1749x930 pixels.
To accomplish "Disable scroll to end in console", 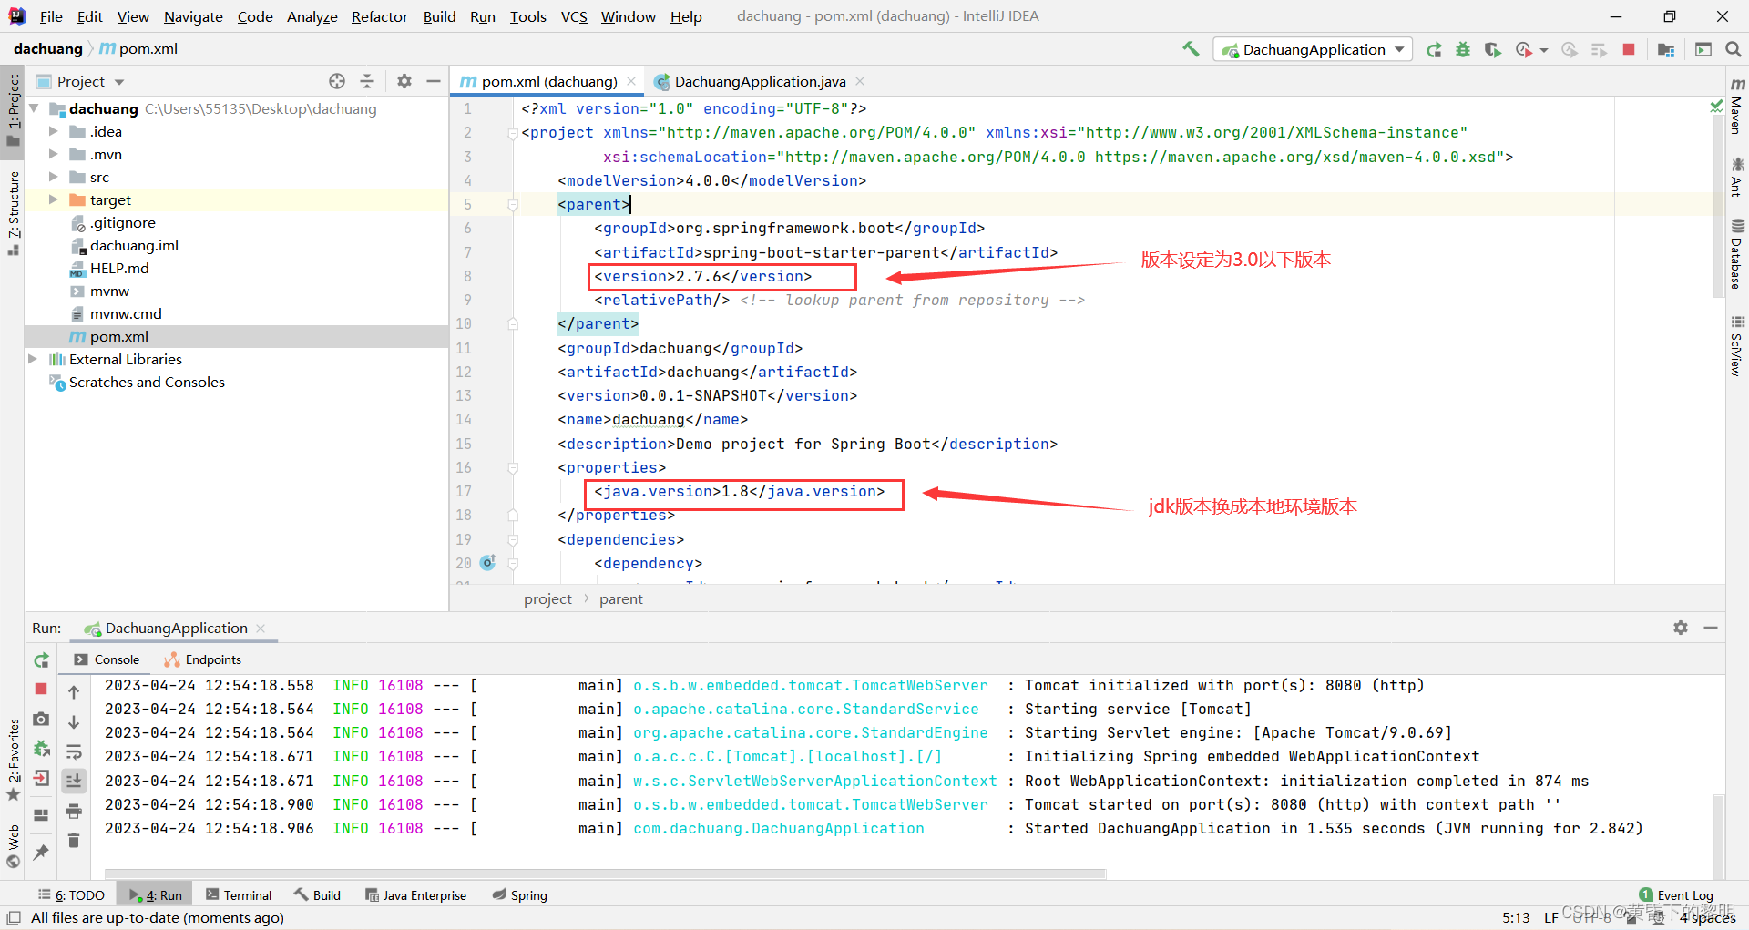I will click(75, 780).
